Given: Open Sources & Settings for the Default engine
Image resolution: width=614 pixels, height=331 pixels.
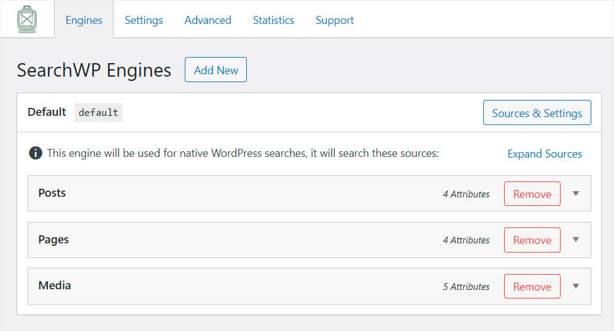Looking at the screenshot, I should (x=537, y=113).
